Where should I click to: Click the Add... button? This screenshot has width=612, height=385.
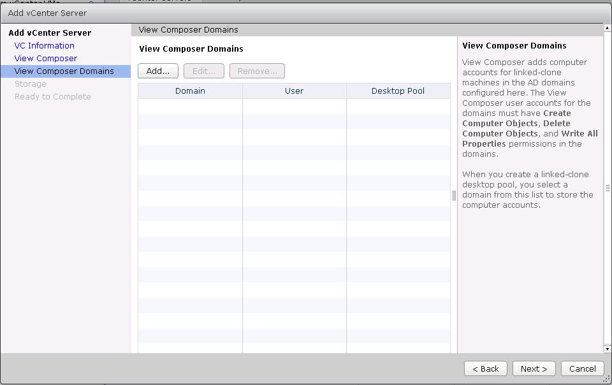tap(158, 71)
